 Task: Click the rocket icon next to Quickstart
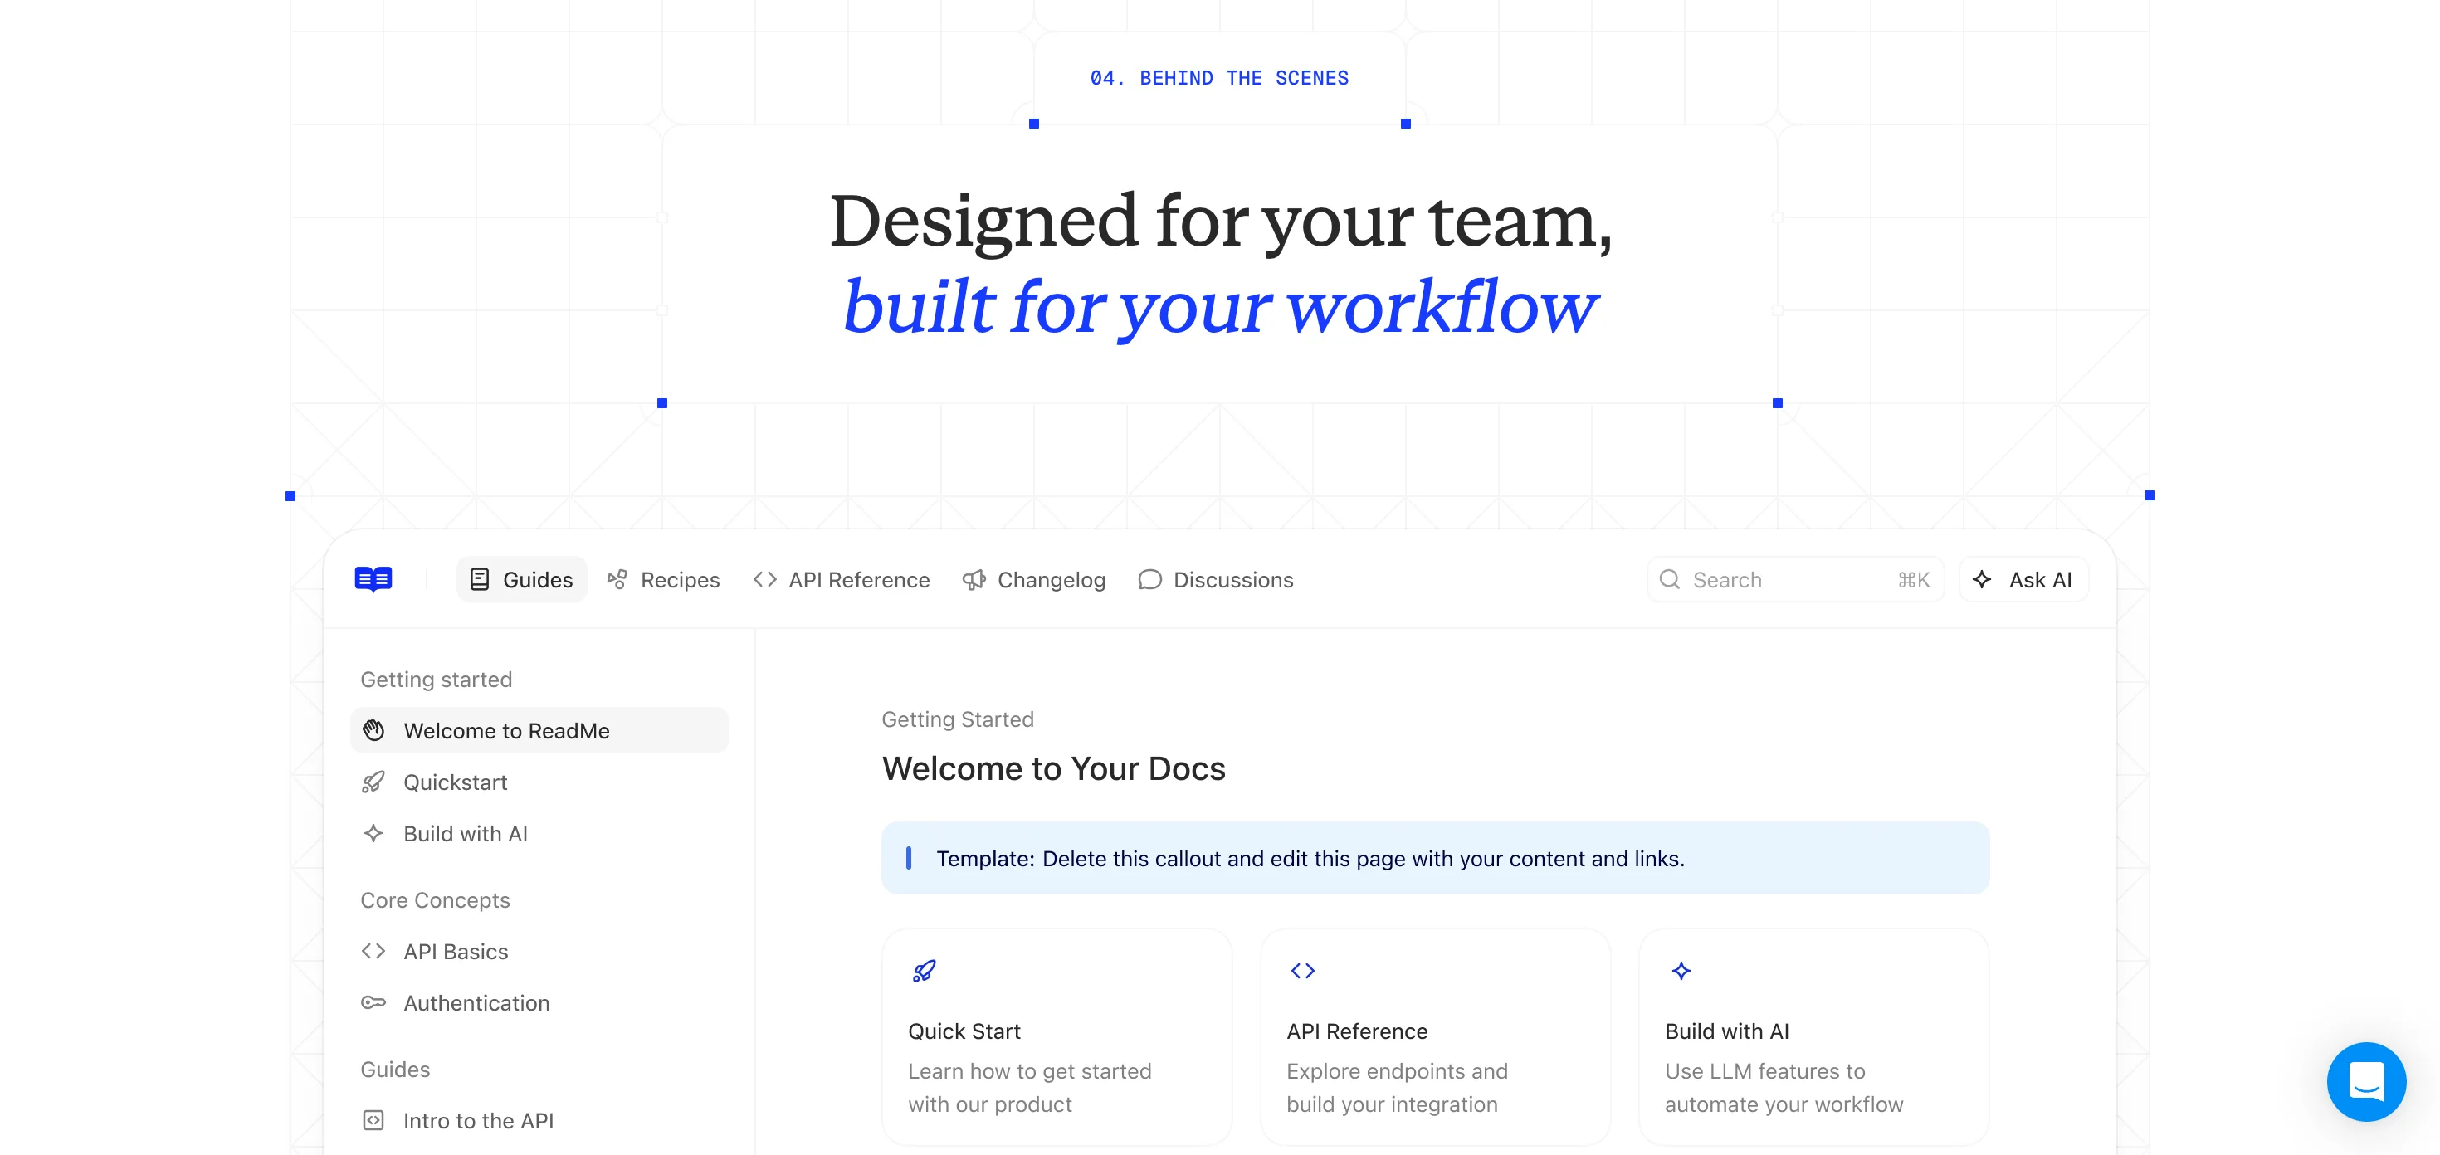click(x=373, y=782)
